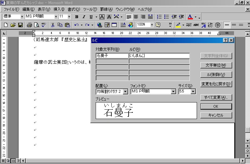Toggle Italic formatting
Screen dimensions: 250x164
coord(84,17)
